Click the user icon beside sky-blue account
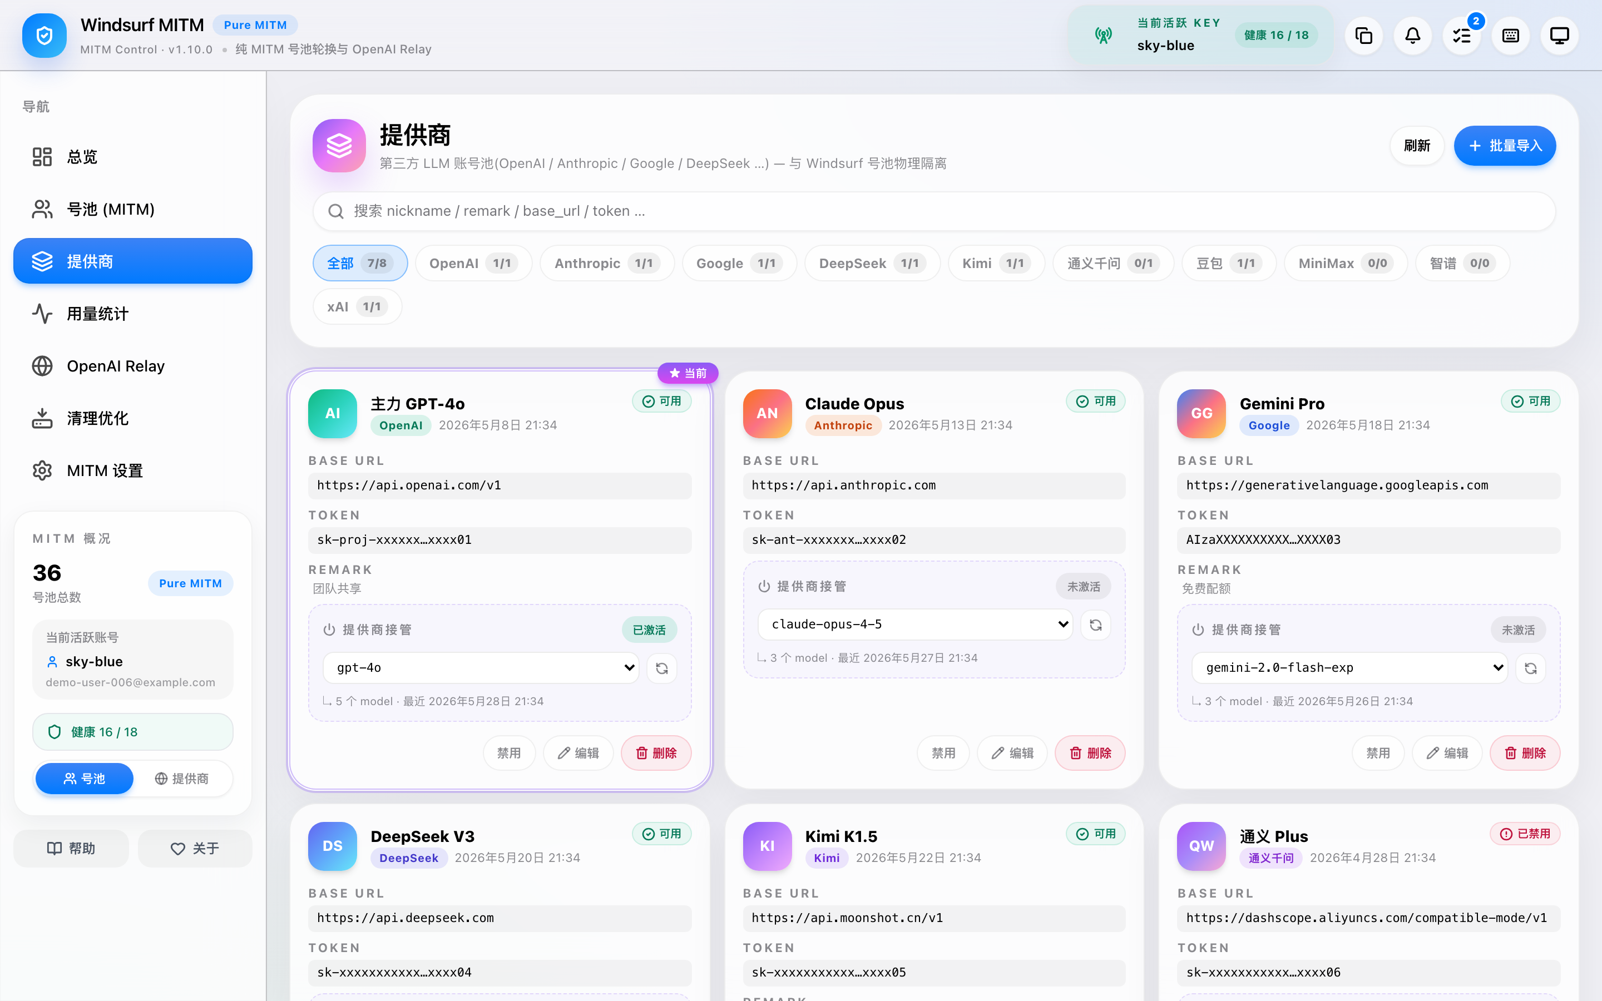 52,661
